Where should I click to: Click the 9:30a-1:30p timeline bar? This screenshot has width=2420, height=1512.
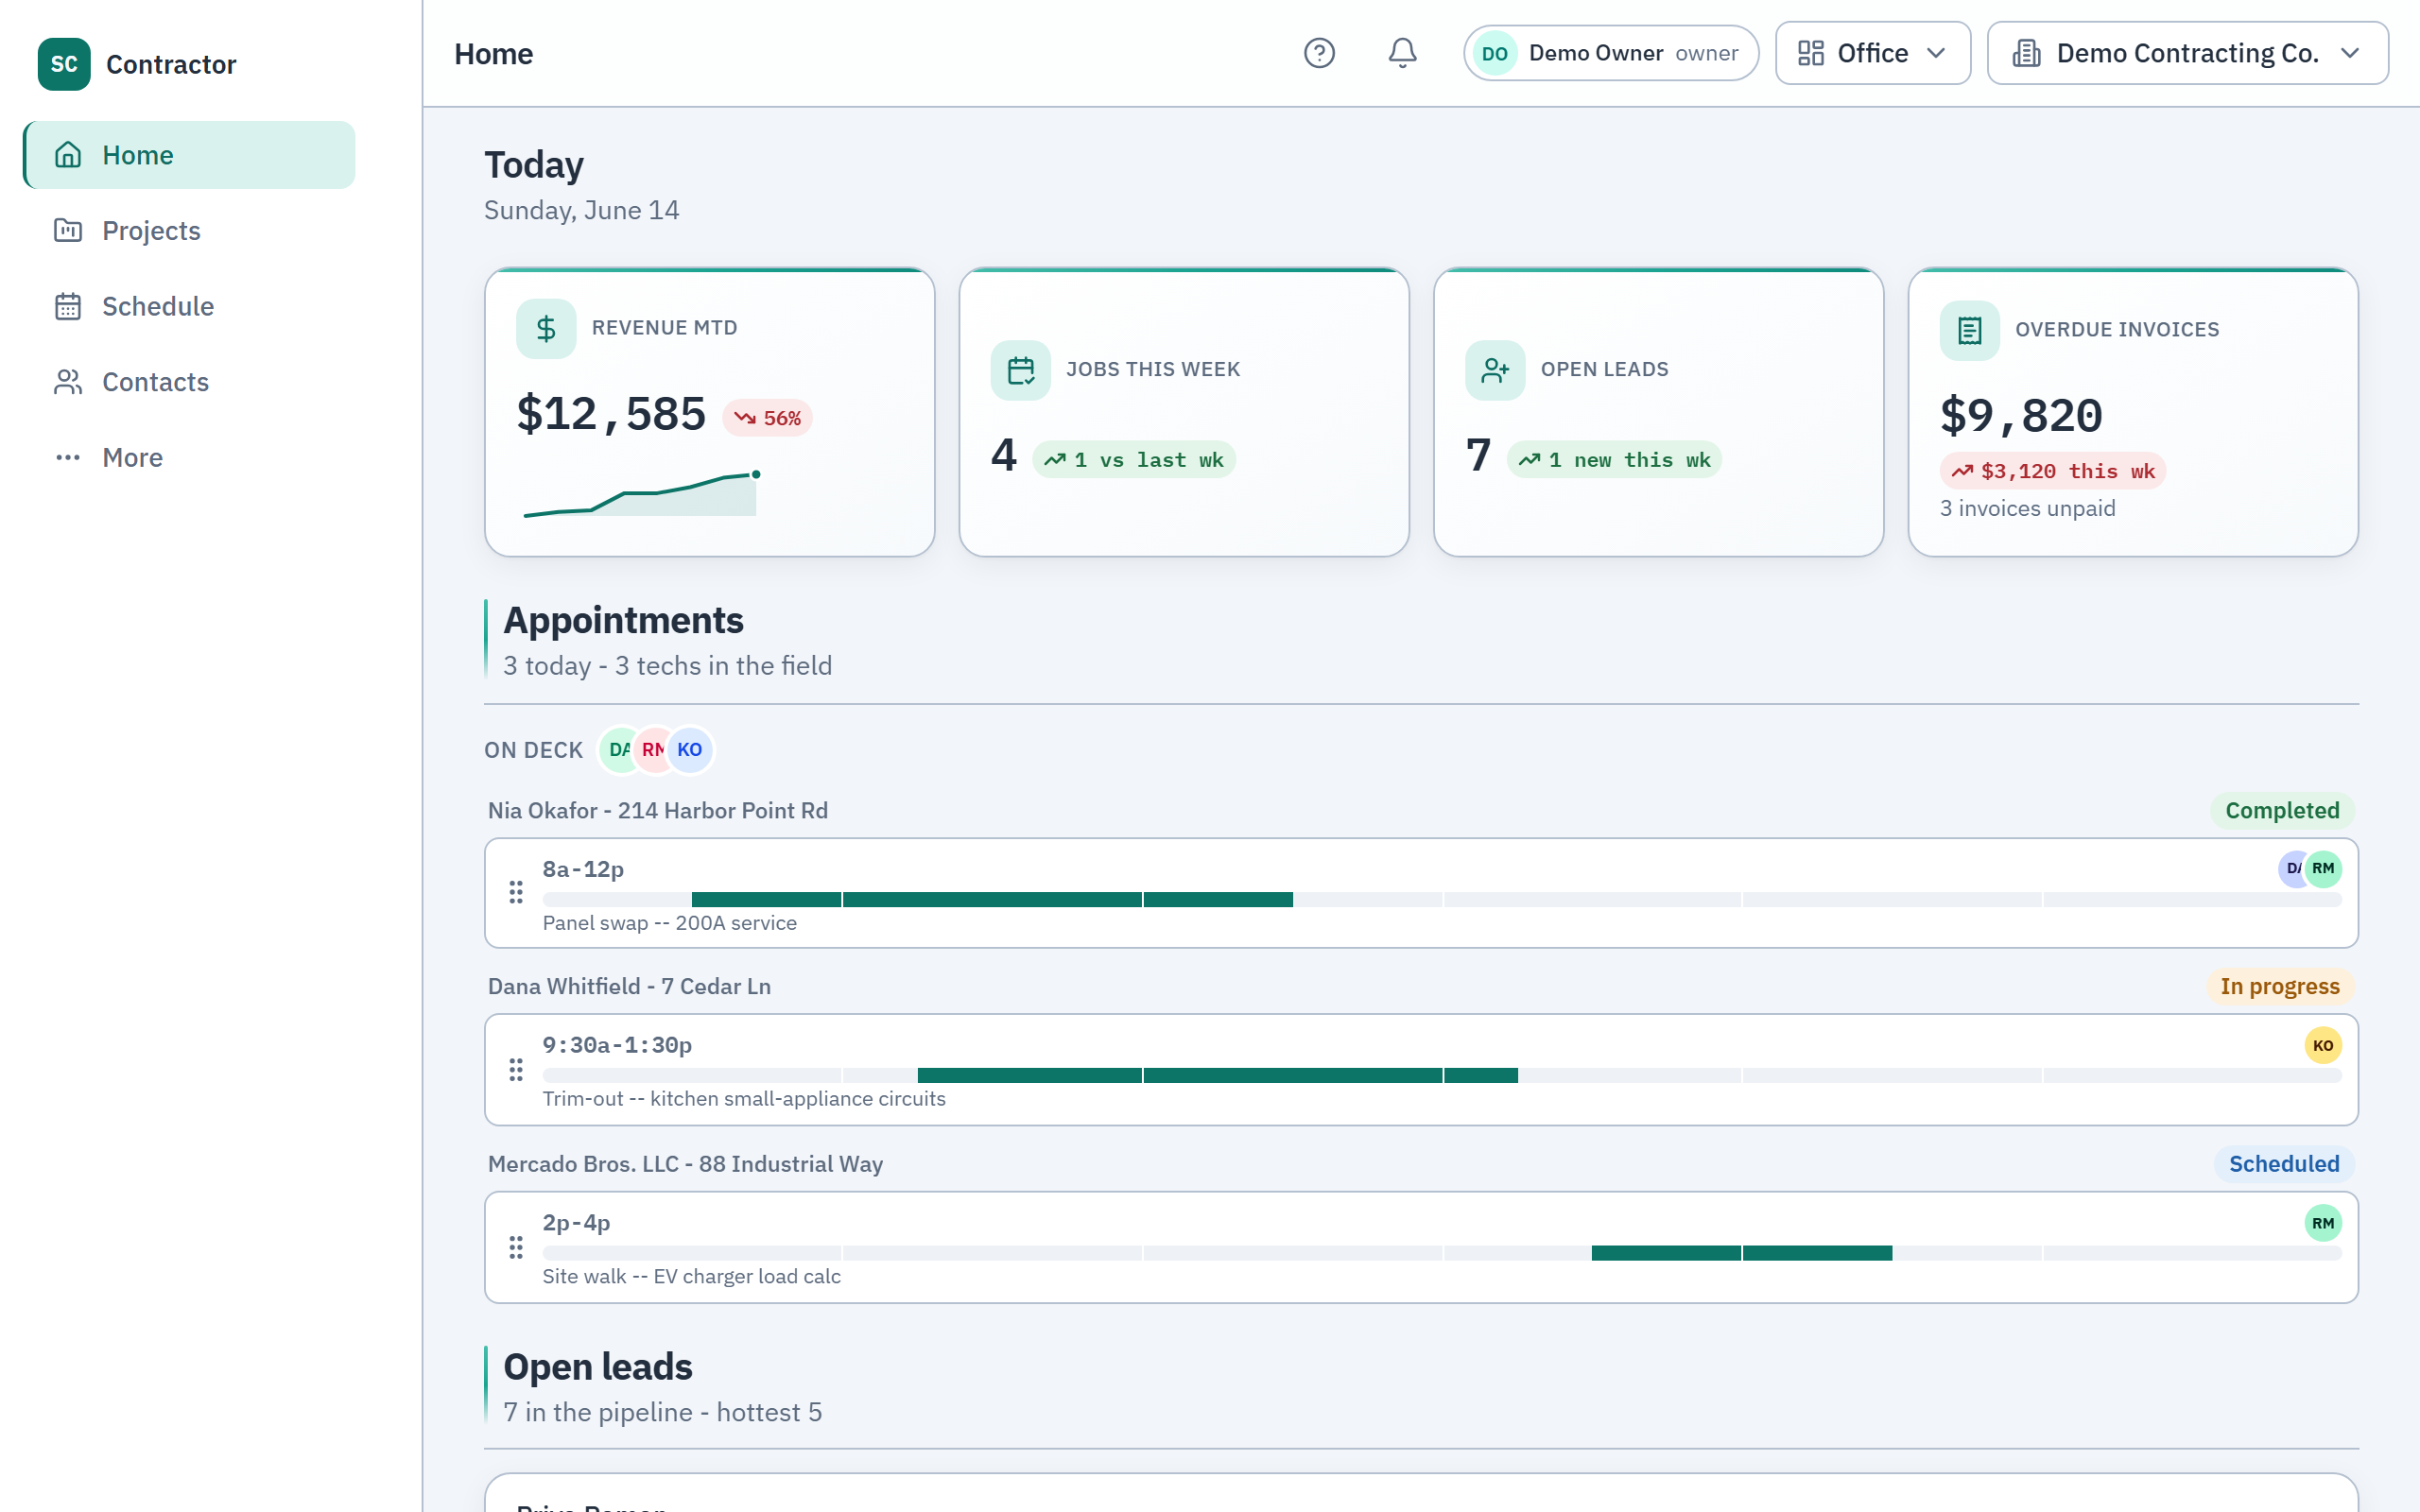1217,1076
